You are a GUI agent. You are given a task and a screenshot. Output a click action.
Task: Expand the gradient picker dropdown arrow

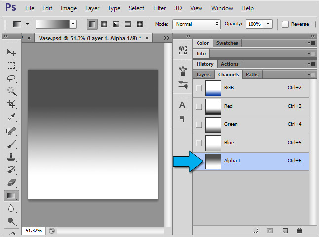[x=73, y=24]
